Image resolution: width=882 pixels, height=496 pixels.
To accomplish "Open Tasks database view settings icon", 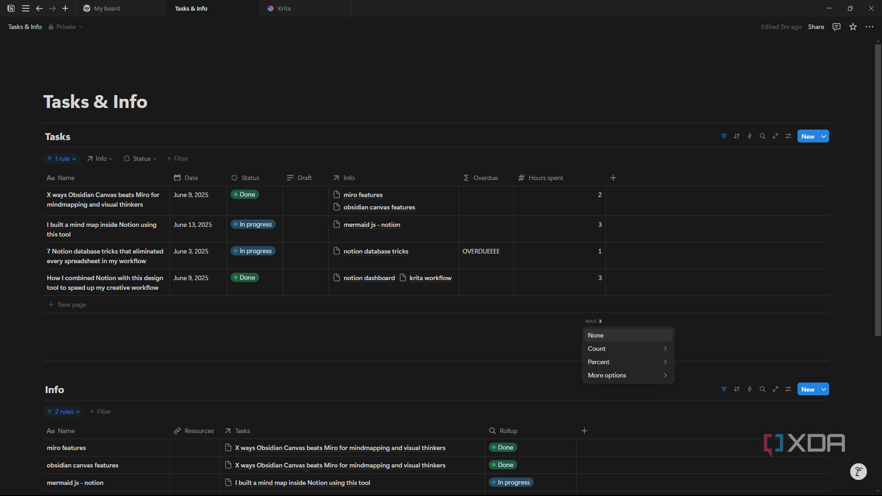I will point(789,136).
